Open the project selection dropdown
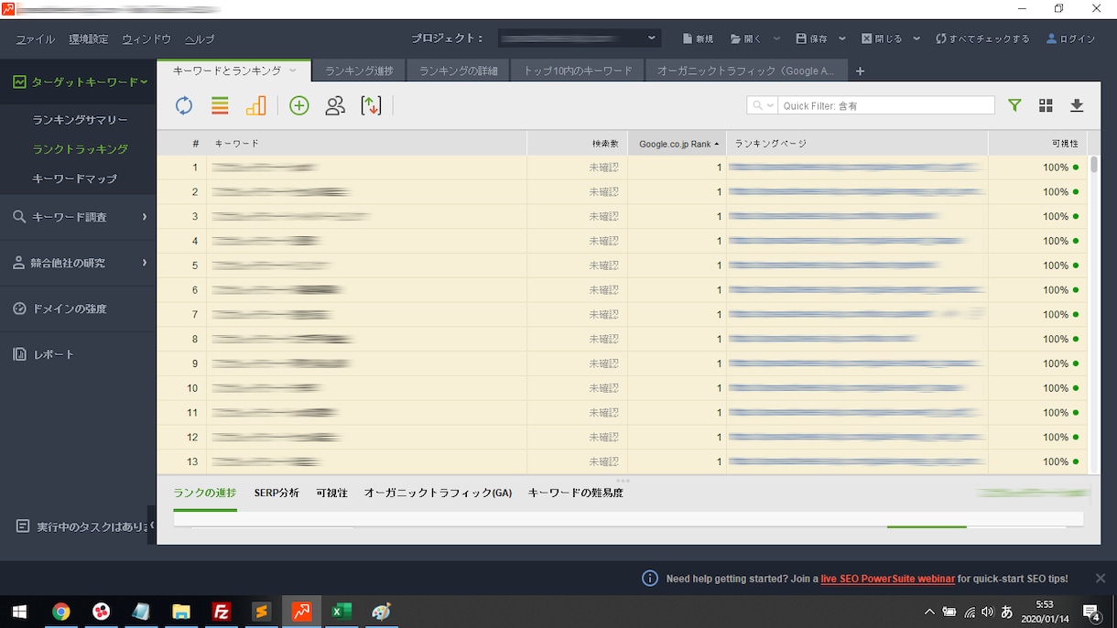 [x=580, y=38]
